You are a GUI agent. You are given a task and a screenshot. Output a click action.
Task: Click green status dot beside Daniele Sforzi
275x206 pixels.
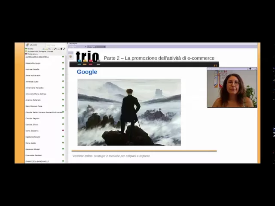pyautogui.click(x=63, y=124)
